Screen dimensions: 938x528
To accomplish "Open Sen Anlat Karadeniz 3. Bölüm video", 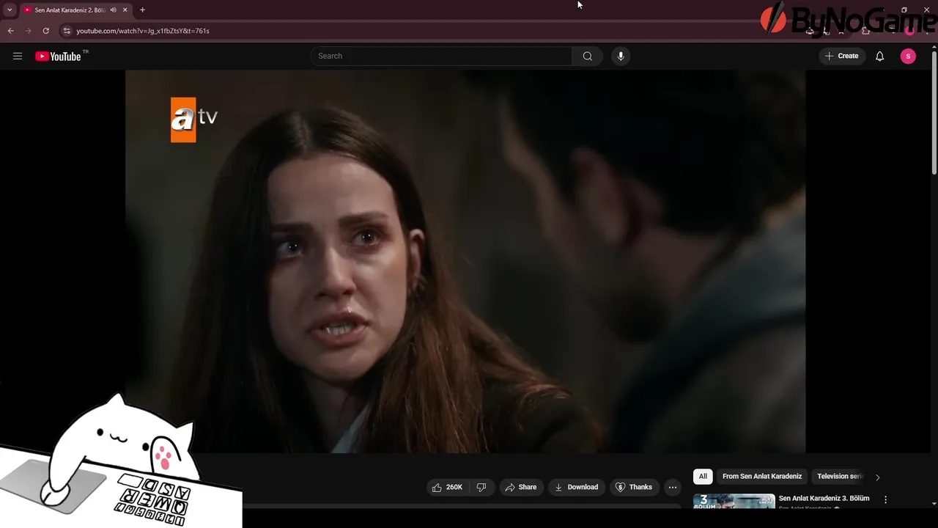I will pyautogui.click(x=824, y=499).
